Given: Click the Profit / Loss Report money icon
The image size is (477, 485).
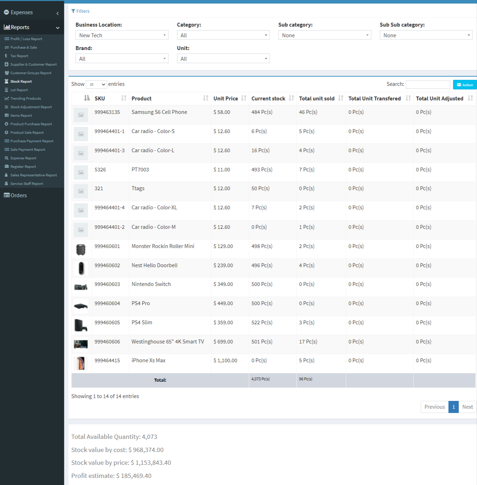Looking at the screenshot, I should coord(7,39).
